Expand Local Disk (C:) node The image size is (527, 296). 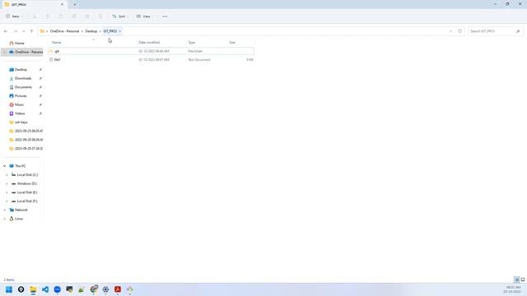pos(7,175)
